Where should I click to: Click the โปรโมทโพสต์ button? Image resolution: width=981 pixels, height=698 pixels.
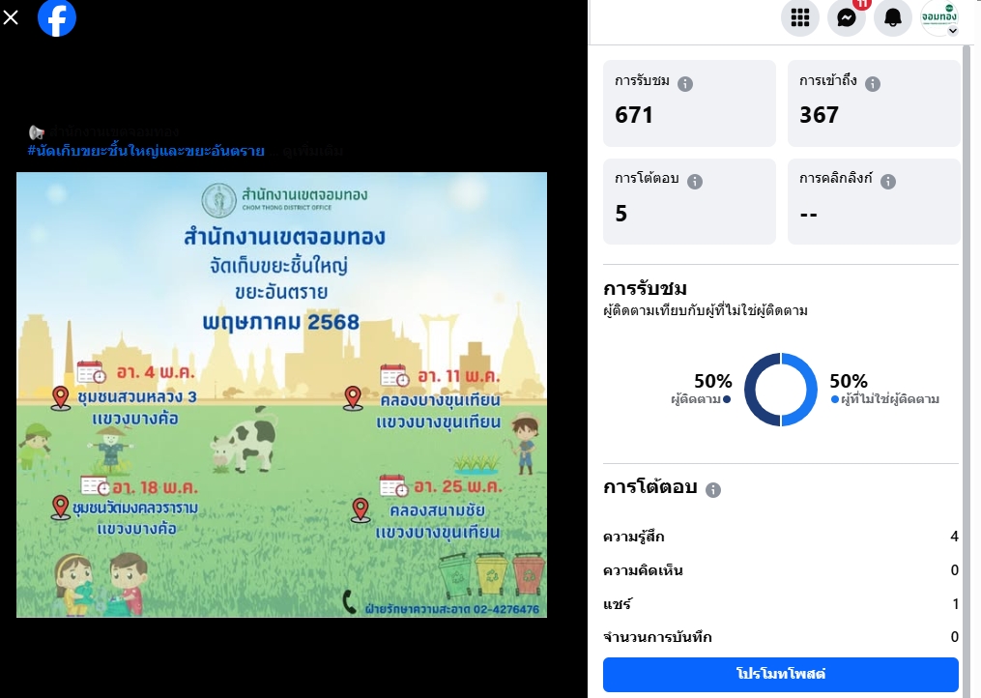click(x=781, y=674)
